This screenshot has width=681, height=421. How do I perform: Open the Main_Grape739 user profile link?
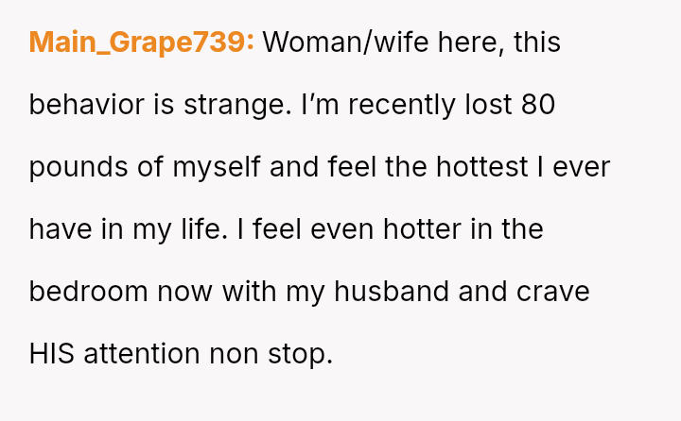142,42
